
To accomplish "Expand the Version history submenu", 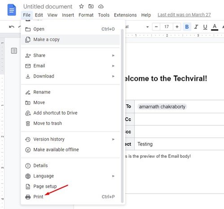I will 70,139.
